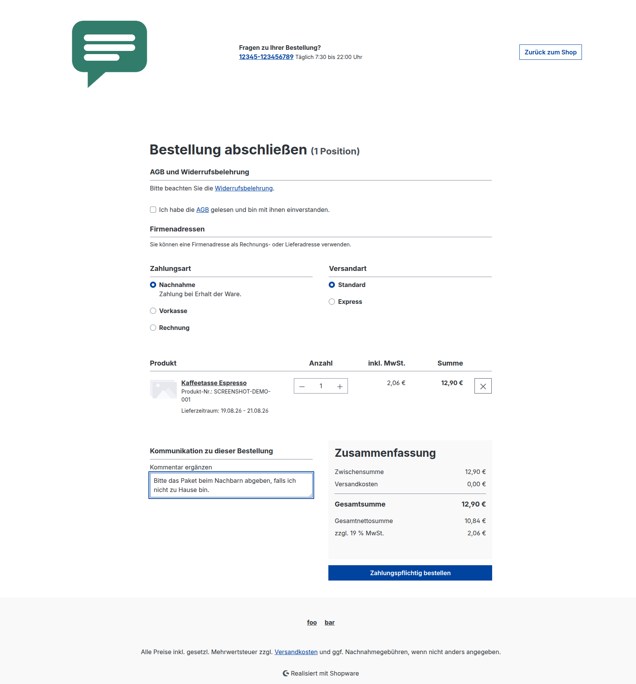Choose Express shipping option
The width and height of the screenshot is (636, 684).
pos(332,302)
